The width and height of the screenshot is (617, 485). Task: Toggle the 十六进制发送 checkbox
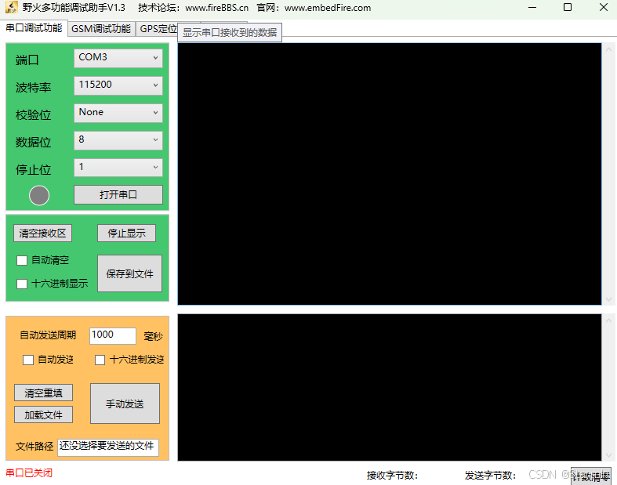100,360
